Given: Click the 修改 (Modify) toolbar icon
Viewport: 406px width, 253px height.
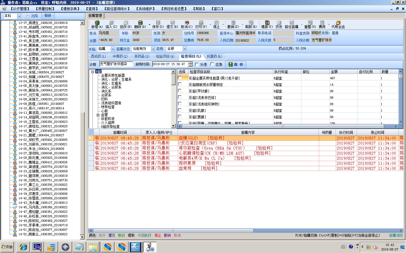Looking at the screenshot, I should [126, 24].
